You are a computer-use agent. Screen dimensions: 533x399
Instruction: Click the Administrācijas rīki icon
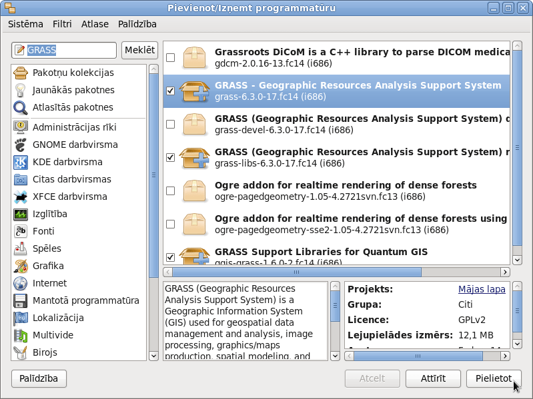(21, 127)
